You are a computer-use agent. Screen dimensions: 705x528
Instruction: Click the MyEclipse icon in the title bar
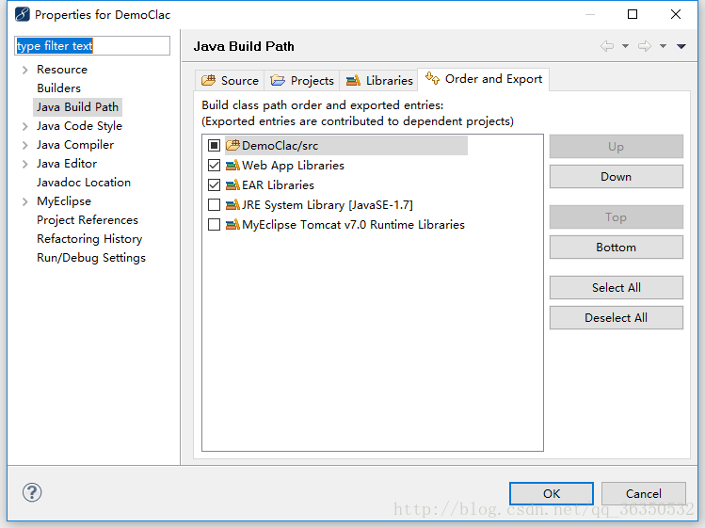[22, 14]
